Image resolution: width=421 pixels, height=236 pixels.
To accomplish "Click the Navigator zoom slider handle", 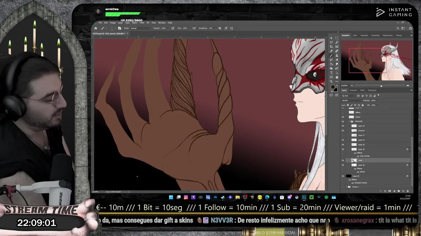I will 381,86.
